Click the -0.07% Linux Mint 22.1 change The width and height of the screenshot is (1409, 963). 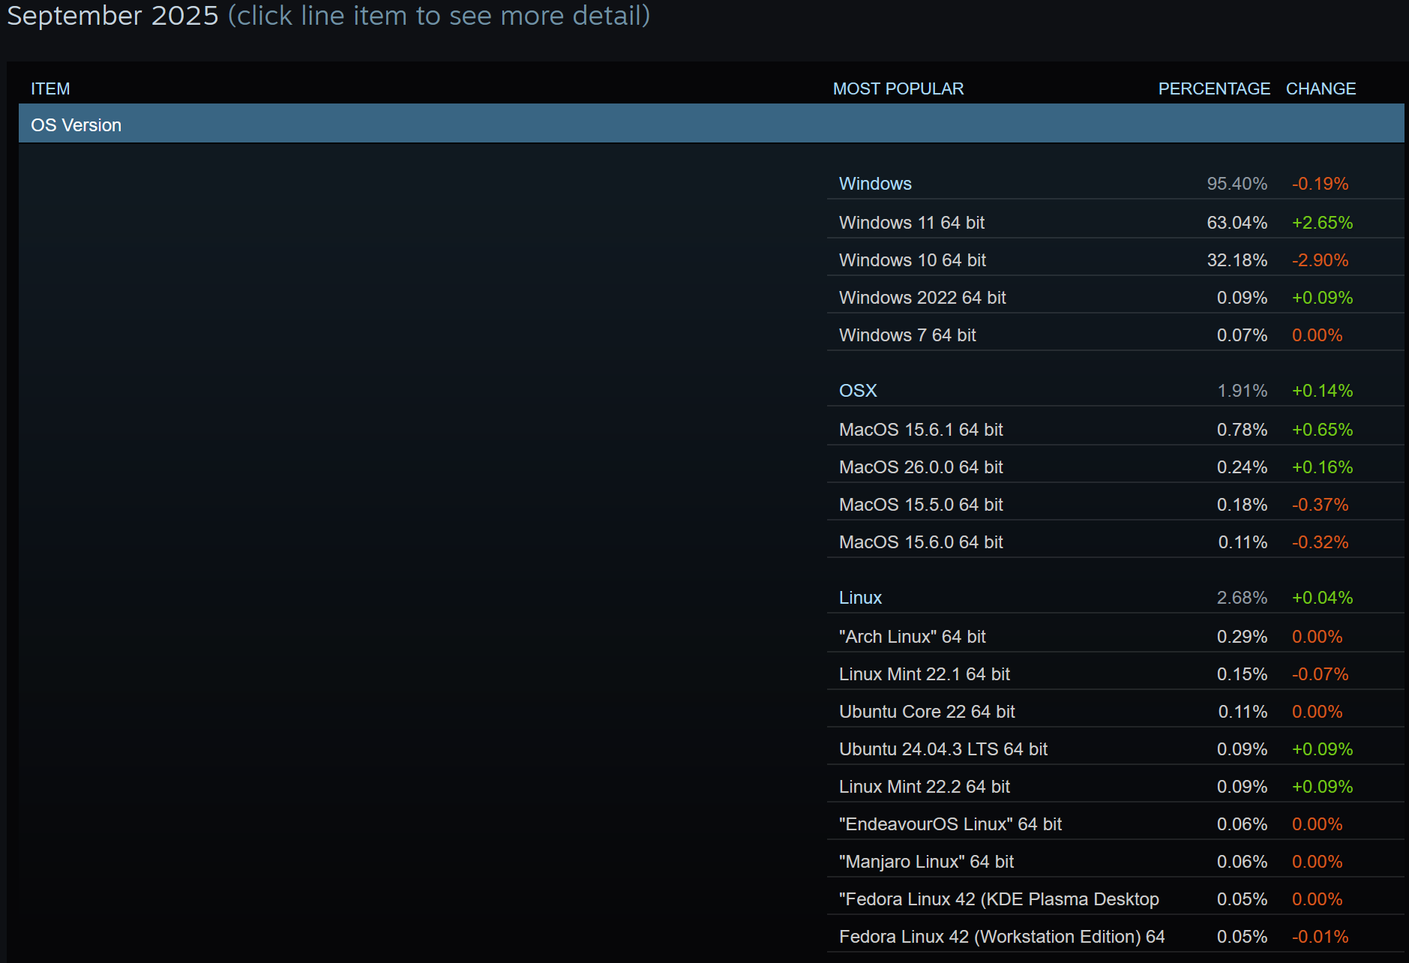[1320, 674]
